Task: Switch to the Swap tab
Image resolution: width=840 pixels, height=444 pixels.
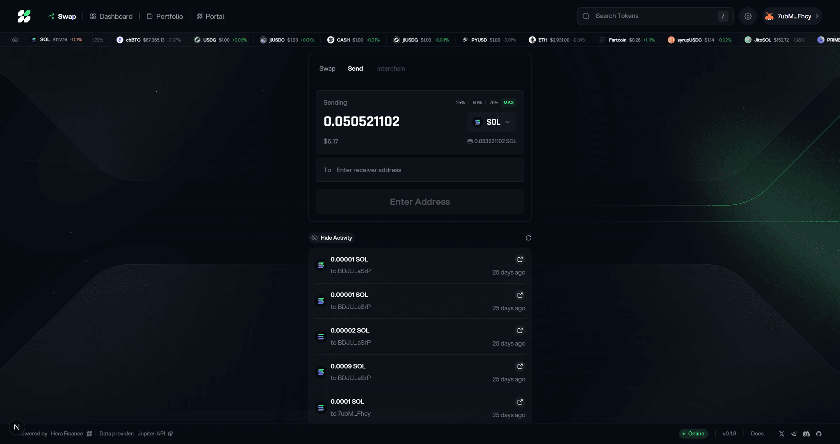Action: pos(327,69)
